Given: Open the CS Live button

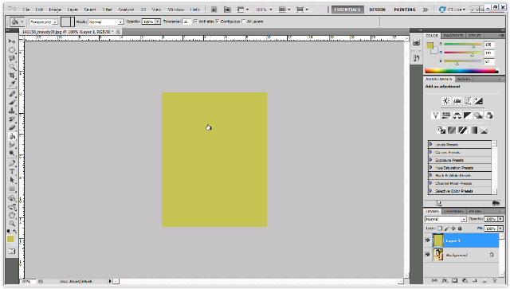Looking at the screenshot, I should coord(452,10).
